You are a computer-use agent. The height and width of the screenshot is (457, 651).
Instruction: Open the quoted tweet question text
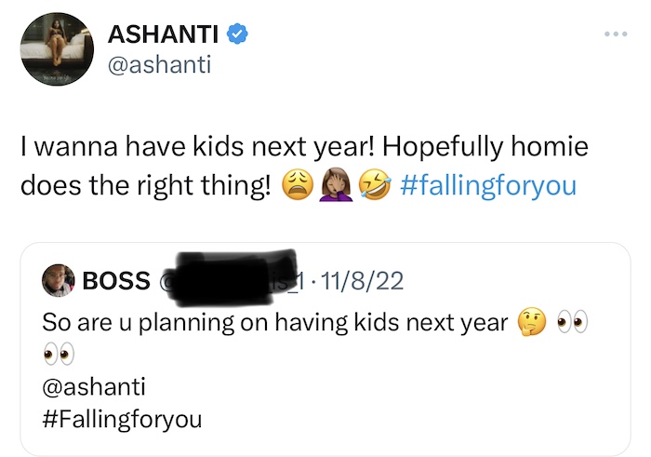point(275,323)
